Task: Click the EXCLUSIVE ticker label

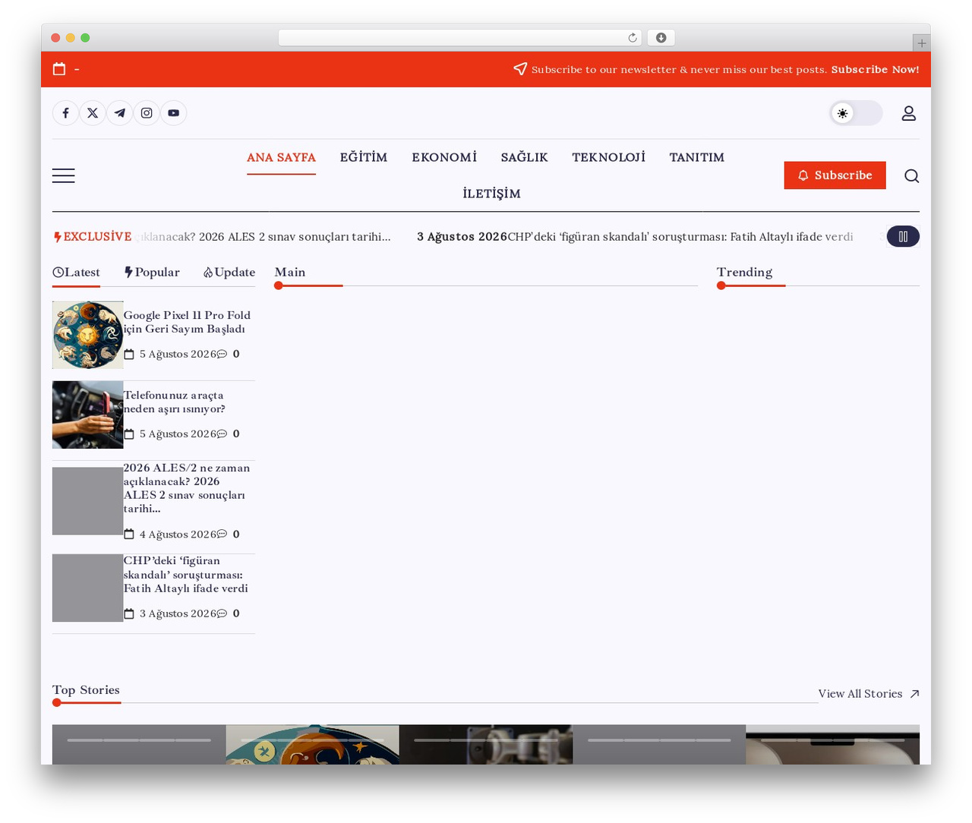Action: (93, 236)
